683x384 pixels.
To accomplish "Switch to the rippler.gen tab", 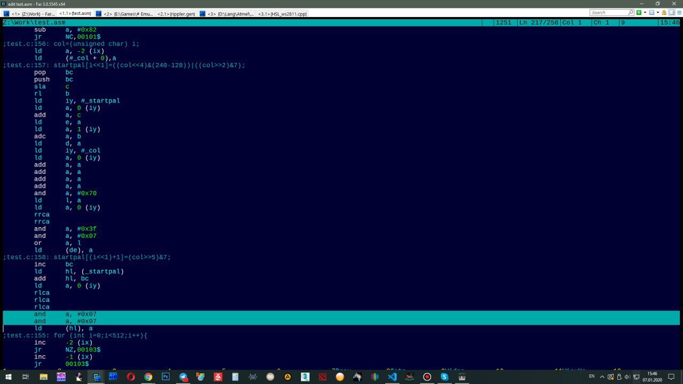I will (x=176, y=13).
